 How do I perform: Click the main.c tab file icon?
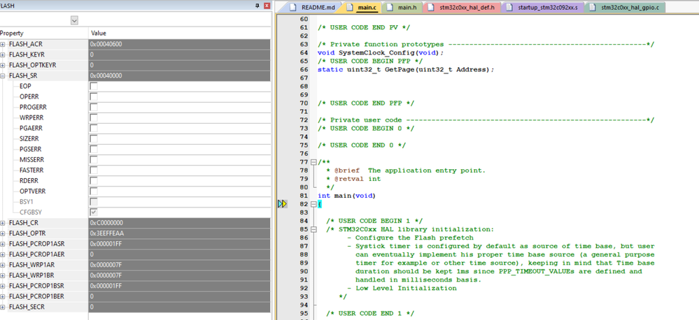(x=350, y=7)
